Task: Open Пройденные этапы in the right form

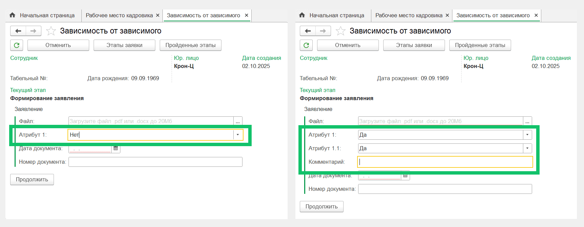Action: 480,45
